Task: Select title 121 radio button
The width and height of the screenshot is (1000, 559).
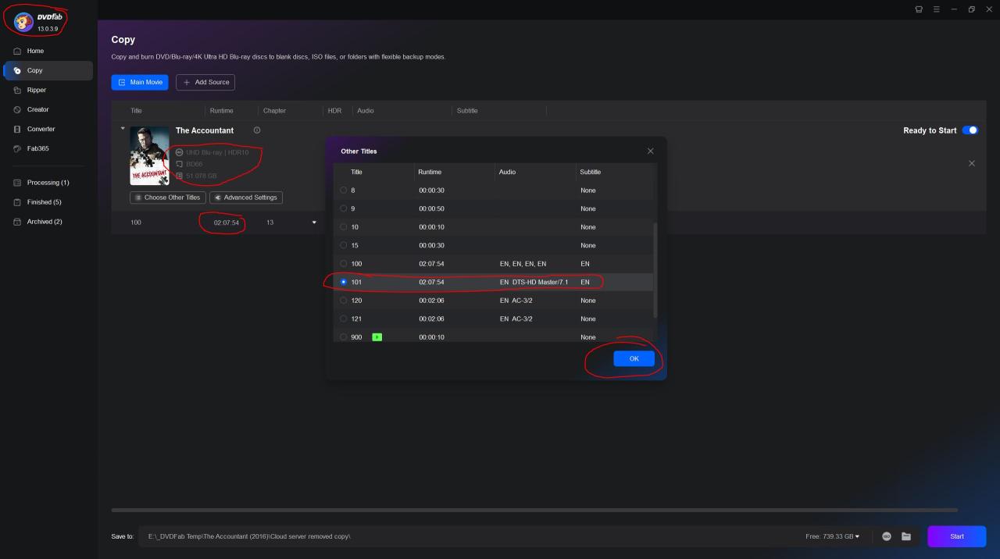Action: click(x=344, y=319)
